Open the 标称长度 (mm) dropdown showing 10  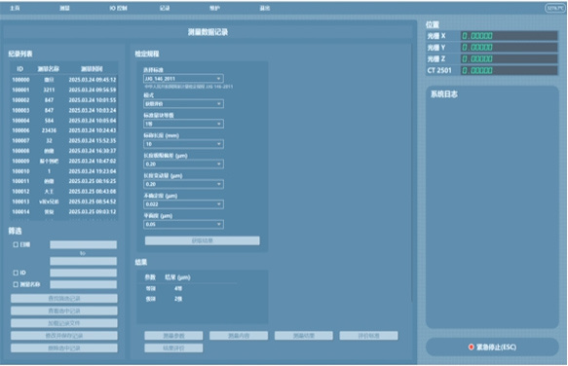point(183,144)
